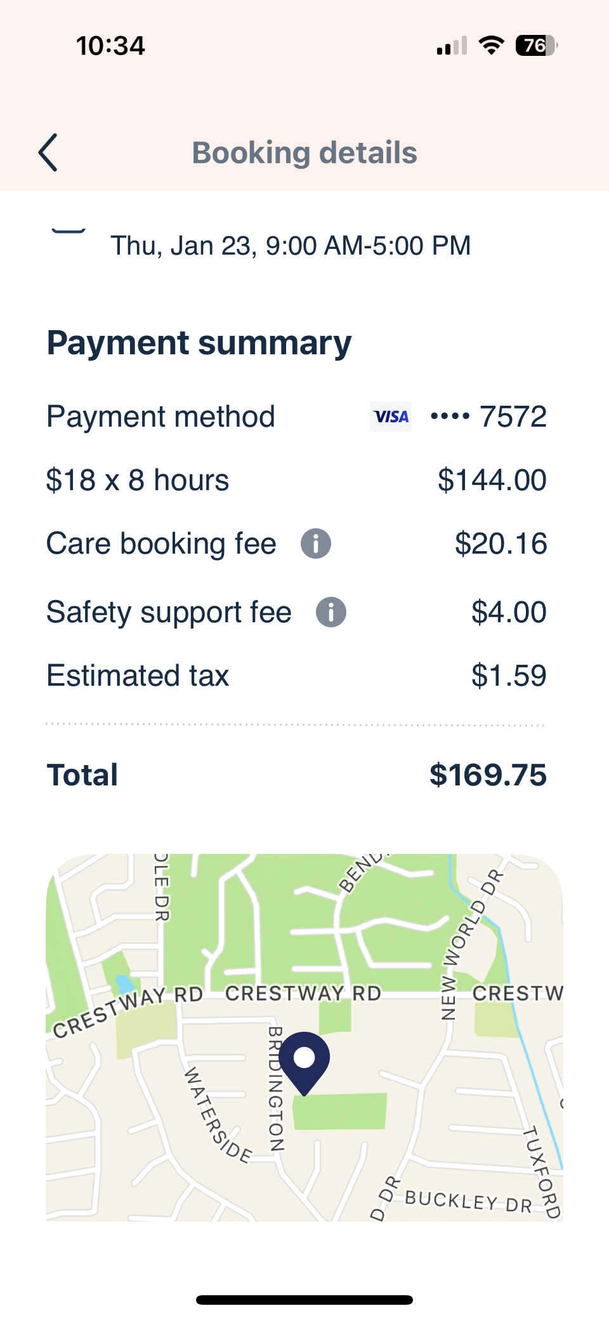The width and height of the screenshot is (609, 1320).
Task: Tap the back arrow icon
Action: pos(48,152)
